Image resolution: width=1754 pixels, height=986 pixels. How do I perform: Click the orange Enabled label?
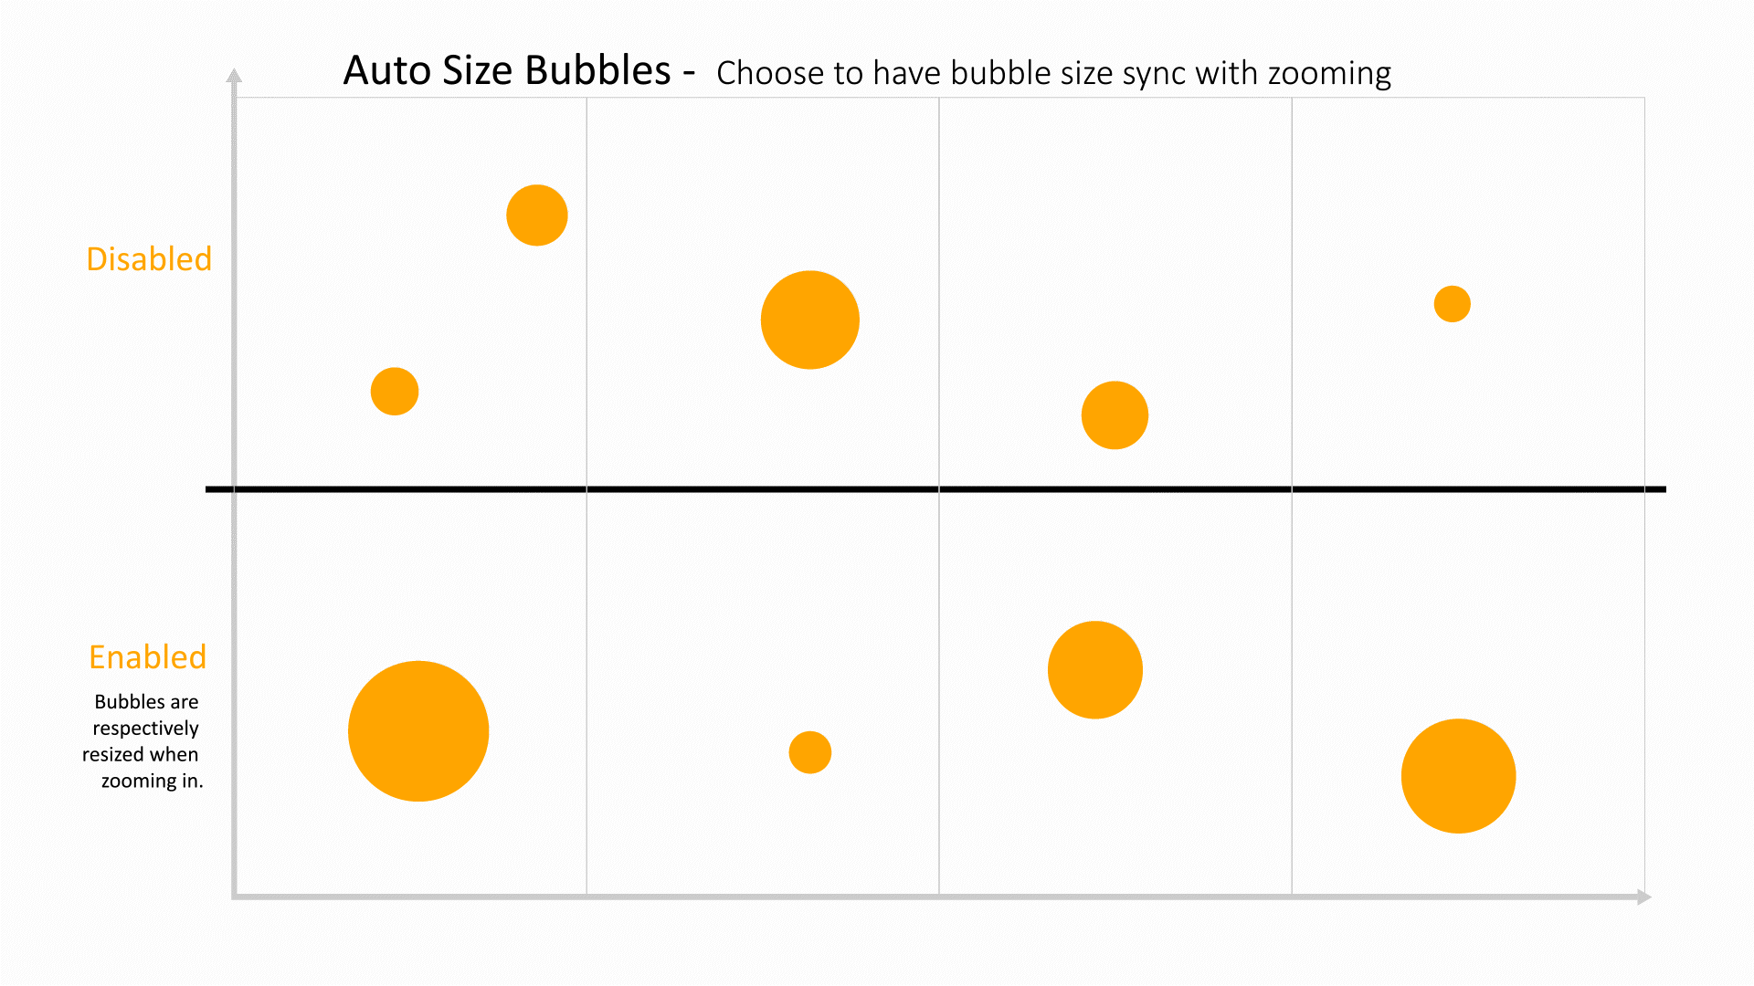(148, 657)
